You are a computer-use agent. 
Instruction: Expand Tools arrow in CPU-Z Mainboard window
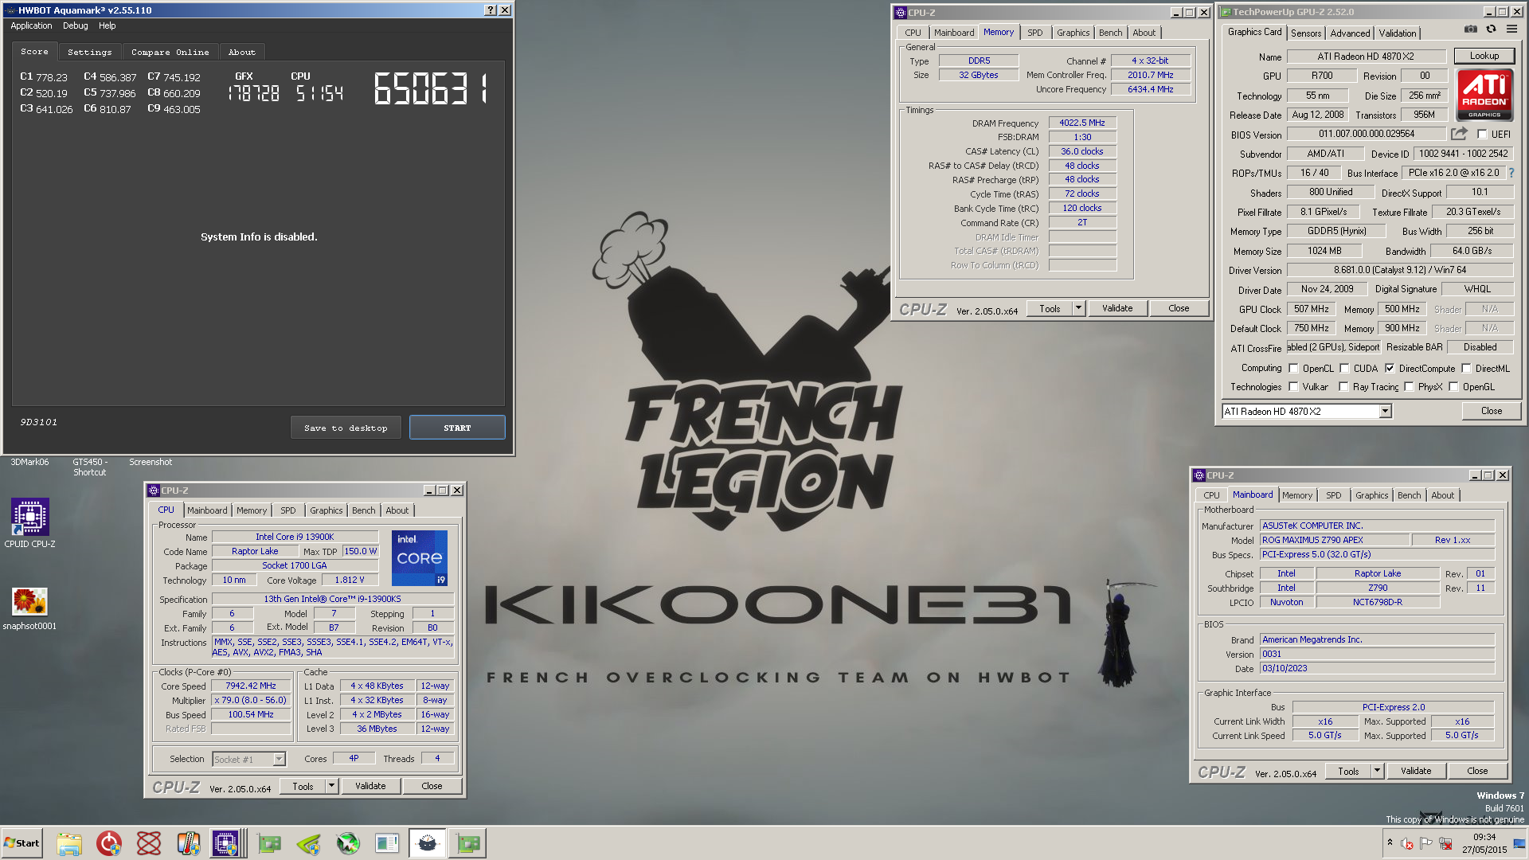[x=1377, y=771]
